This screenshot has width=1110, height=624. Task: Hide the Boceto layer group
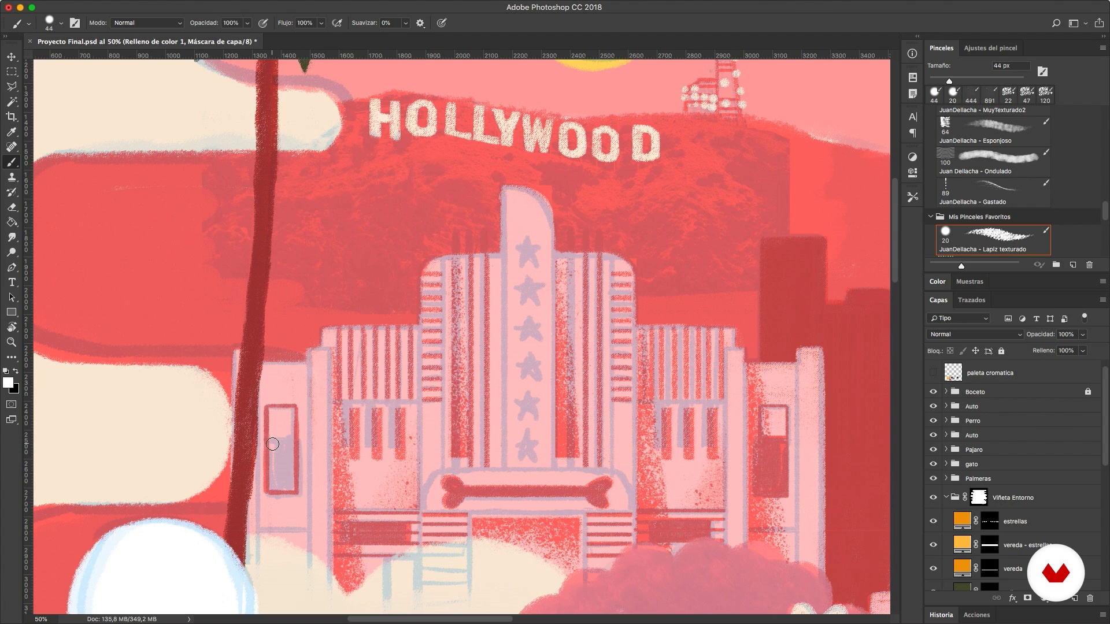point(933,392)
